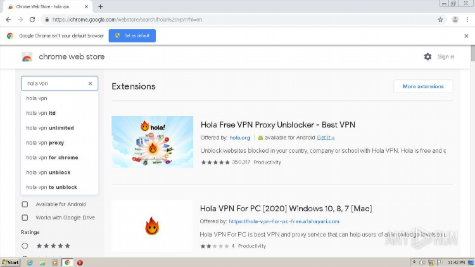Image resolution: width=475 pixels, height=267 pixels.
Task: Click the browser forward arrow
Action: click(20, 20)
